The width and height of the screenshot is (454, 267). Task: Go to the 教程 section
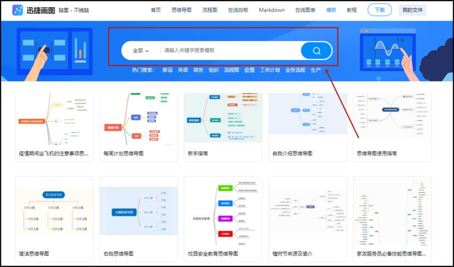click(351, 10)
